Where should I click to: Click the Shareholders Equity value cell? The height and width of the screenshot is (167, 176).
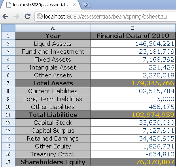tap(133, 162)
